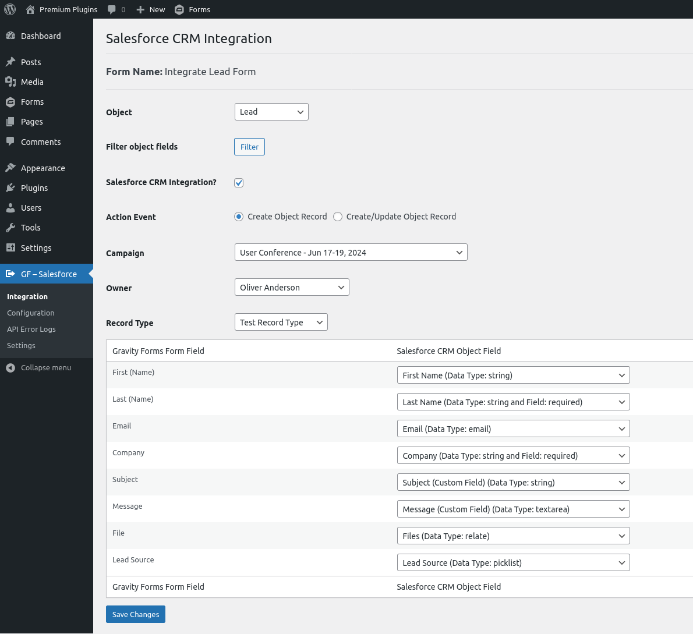Image resolution: width=693 pixels, height=634 pixels.
Task: Go to API Error Logs submenu item
Action: [x=31, y=330]
